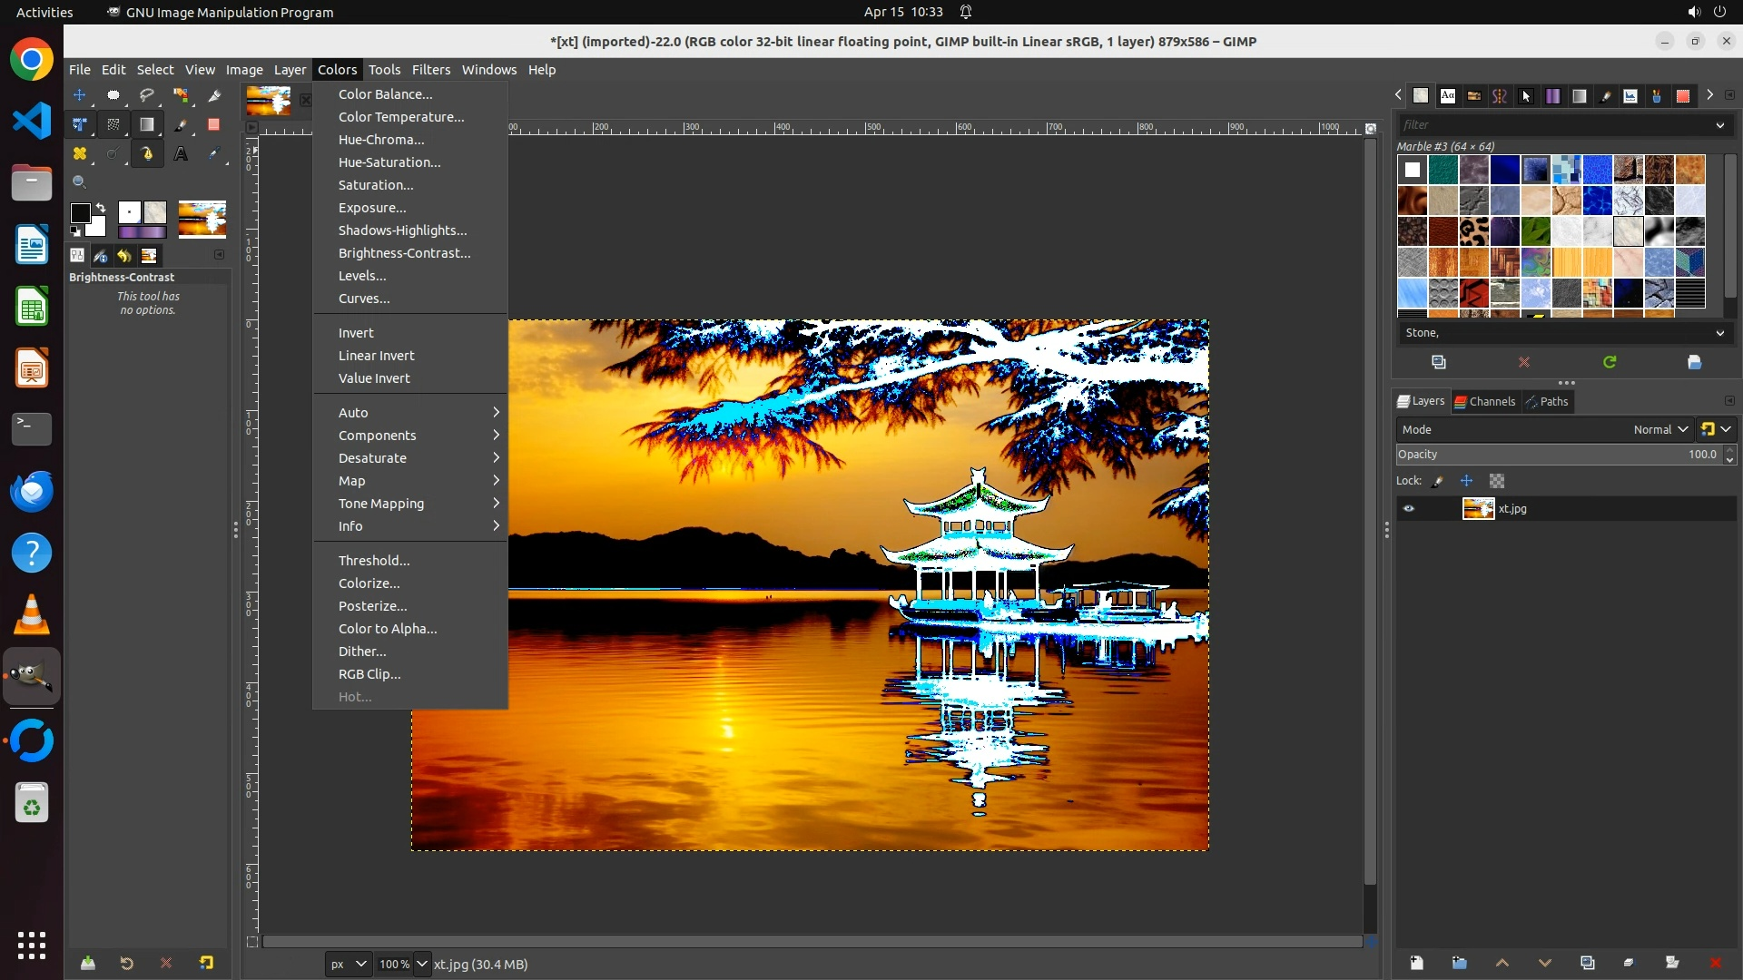Click the black foreground color swatch
The height and width of the screenshot is (980, 1743).
pos(80,213)
